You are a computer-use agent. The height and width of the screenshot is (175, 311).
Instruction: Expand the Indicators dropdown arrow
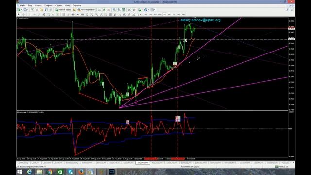pos(142,10)
